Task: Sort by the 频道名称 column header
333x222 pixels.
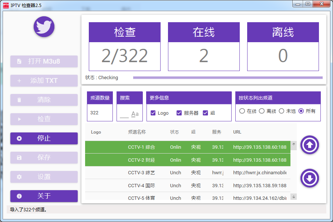Action: (x=137, y=132)
